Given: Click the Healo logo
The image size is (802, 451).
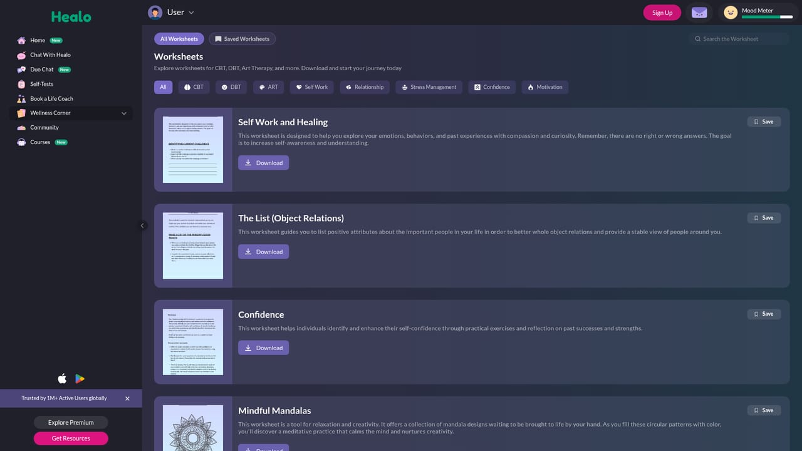Looking at the screenshot, I should coord(71,17).
